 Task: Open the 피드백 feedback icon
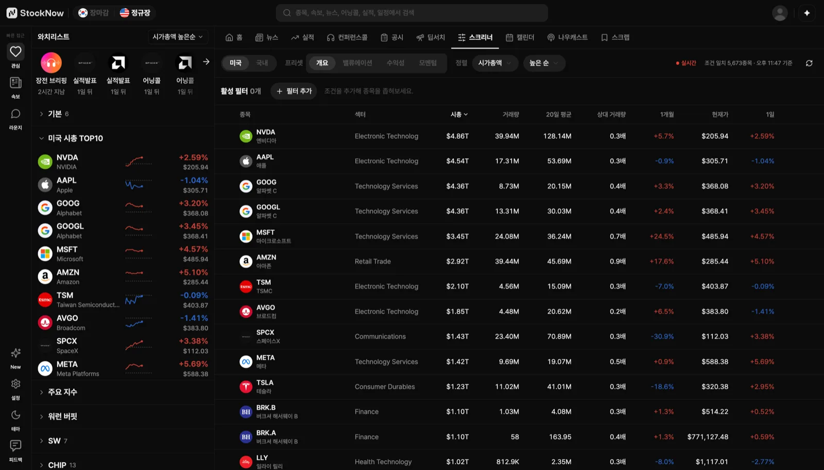[15, 445]
